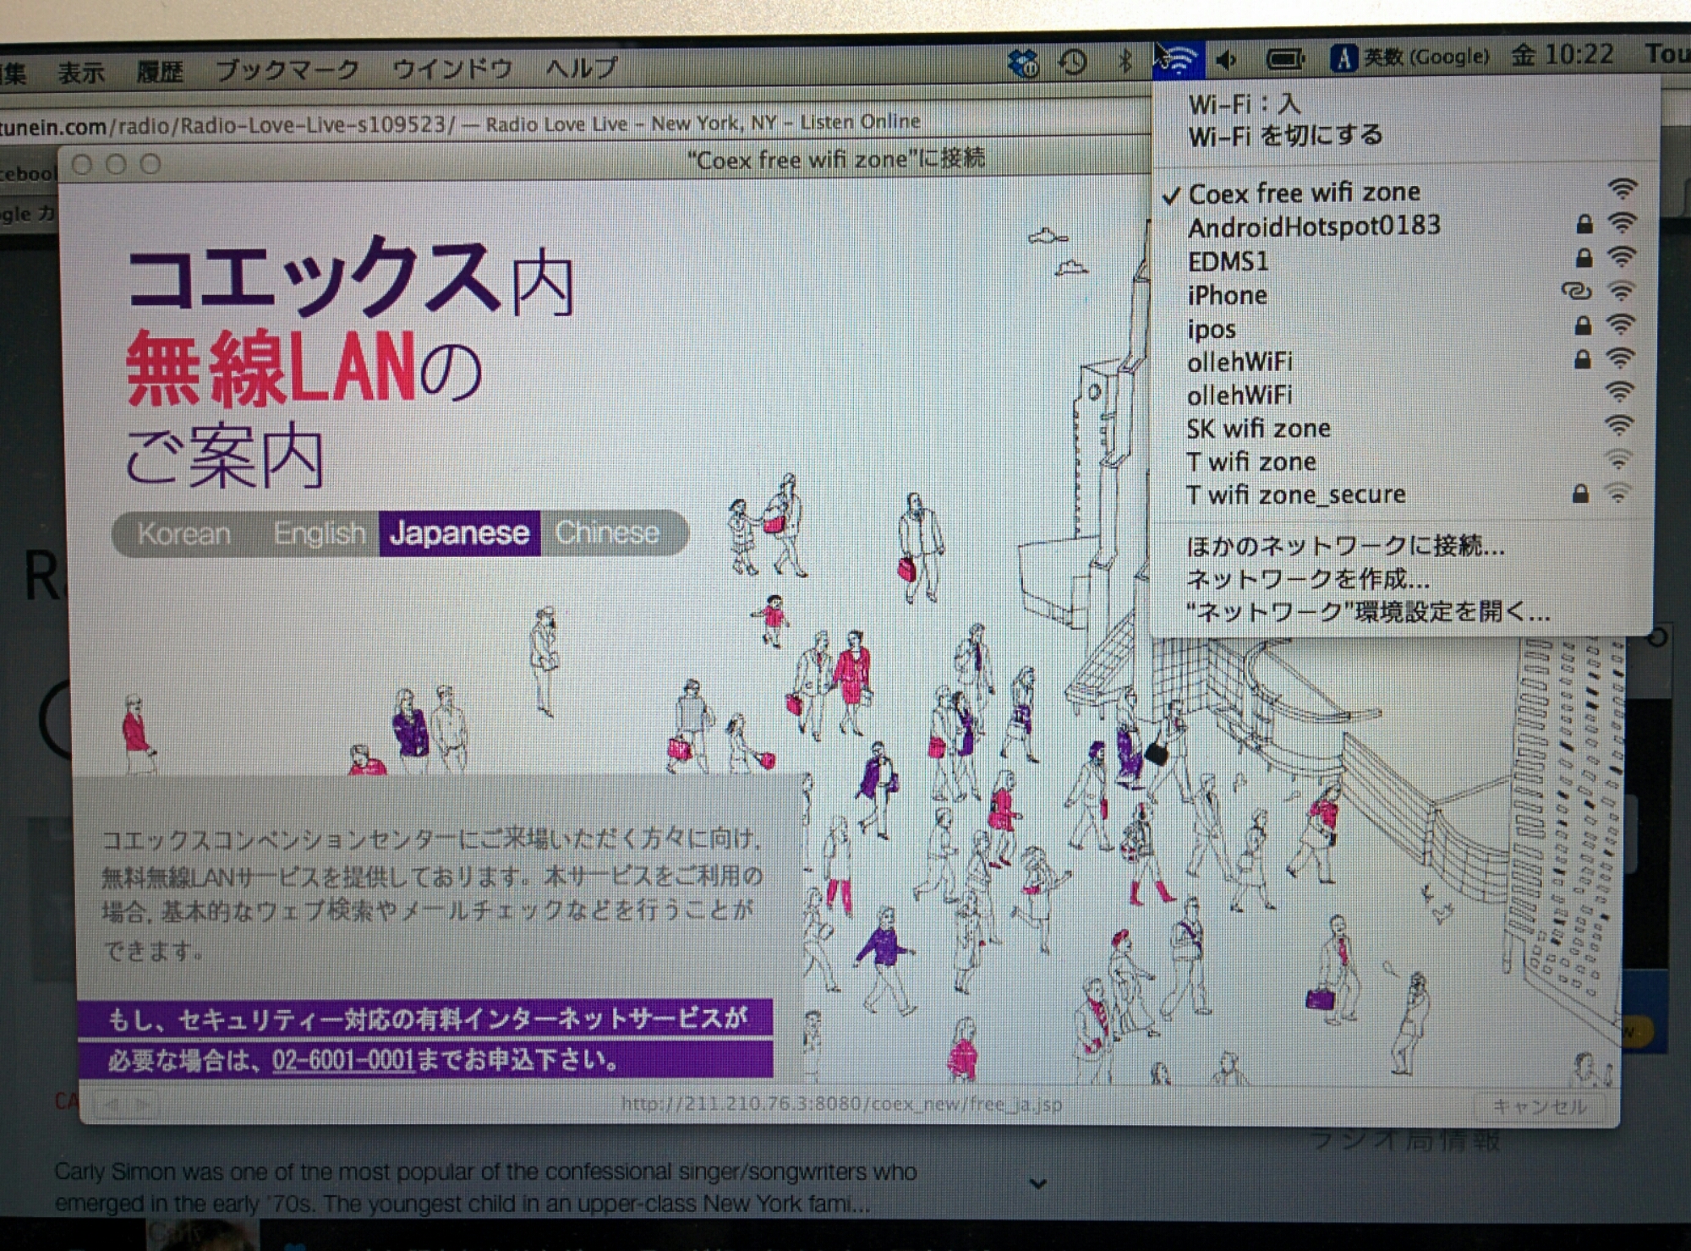
Task: Go back with the portal's back arrow
Action: [112, 1104]
